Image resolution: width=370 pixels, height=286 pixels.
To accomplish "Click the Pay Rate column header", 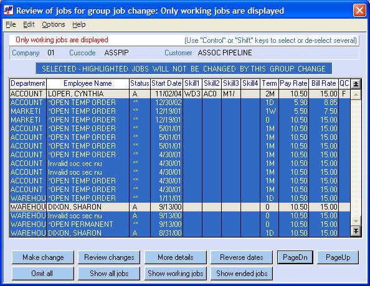I will (293, 83).
